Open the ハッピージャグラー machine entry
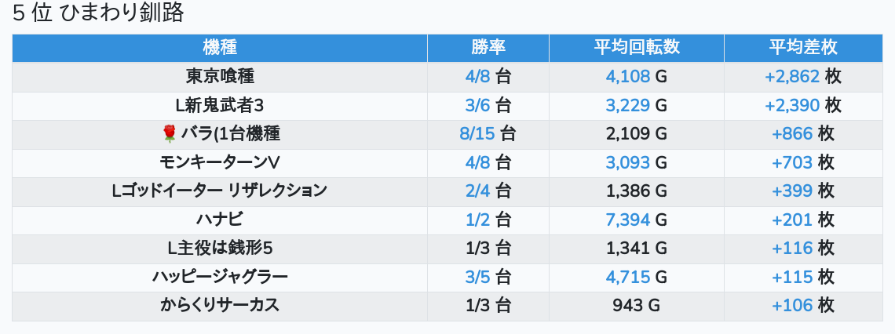Viewport: 895px width, 334px height. (220, 277)
